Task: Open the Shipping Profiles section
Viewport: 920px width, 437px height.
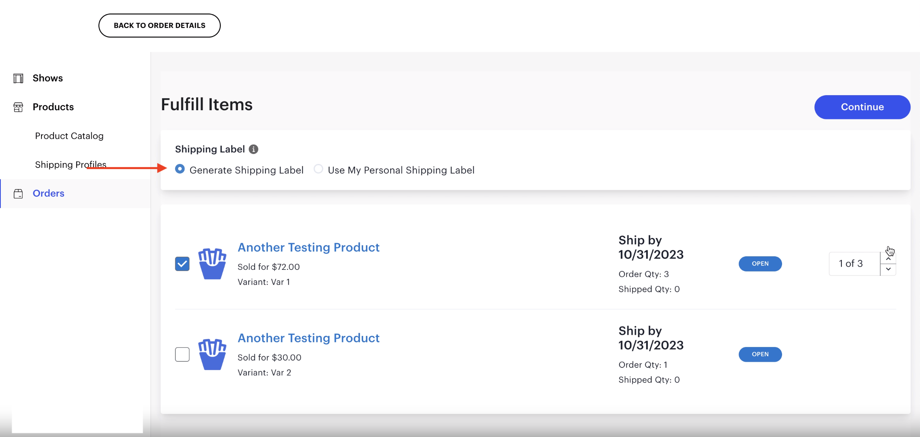Action: point(70,164)
